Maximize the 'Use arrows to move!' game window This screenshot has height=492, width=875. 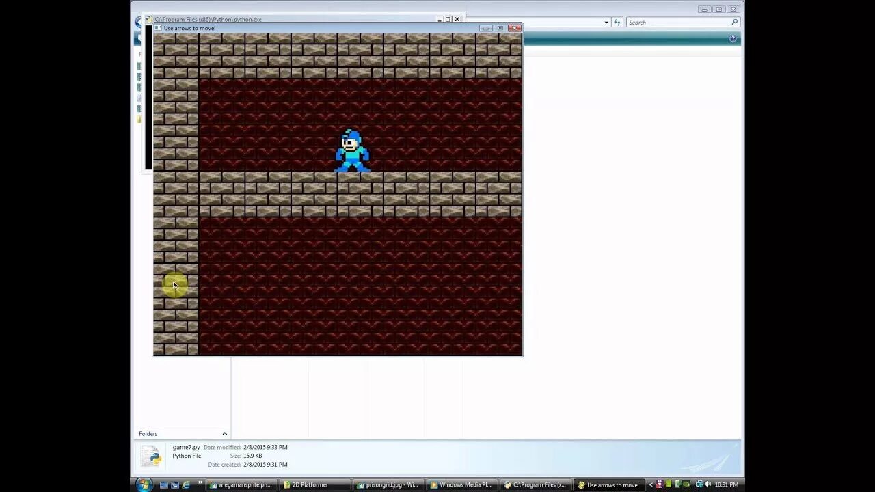[x=500, y=28]
